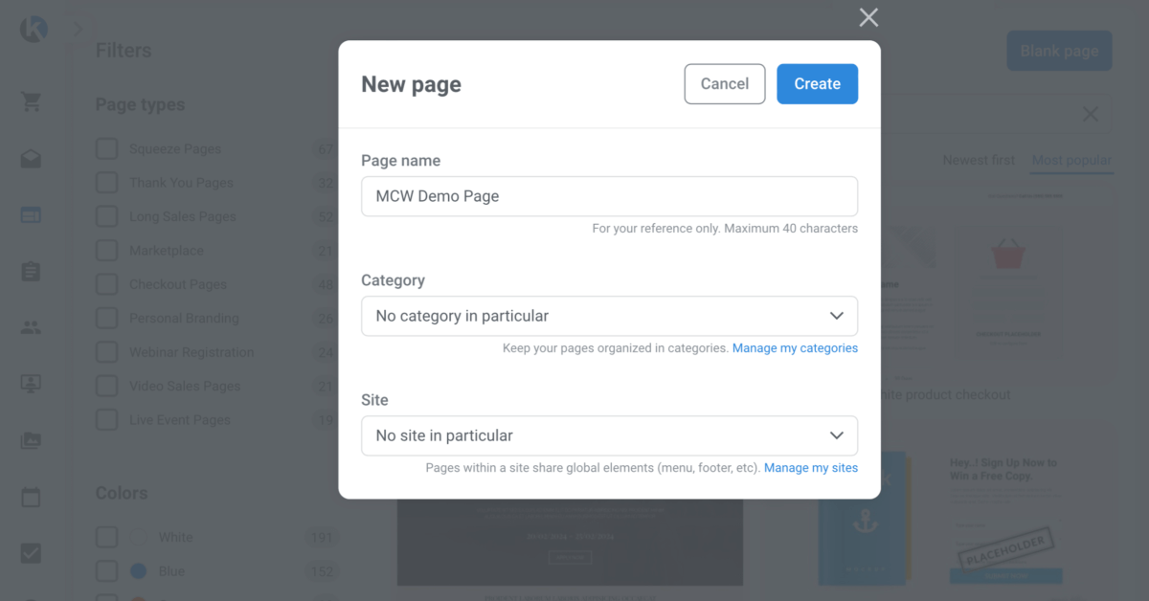Expand the sidebar with the chevron arrow
Viewport: 1149px width, 601px height.
pos(79,30)
